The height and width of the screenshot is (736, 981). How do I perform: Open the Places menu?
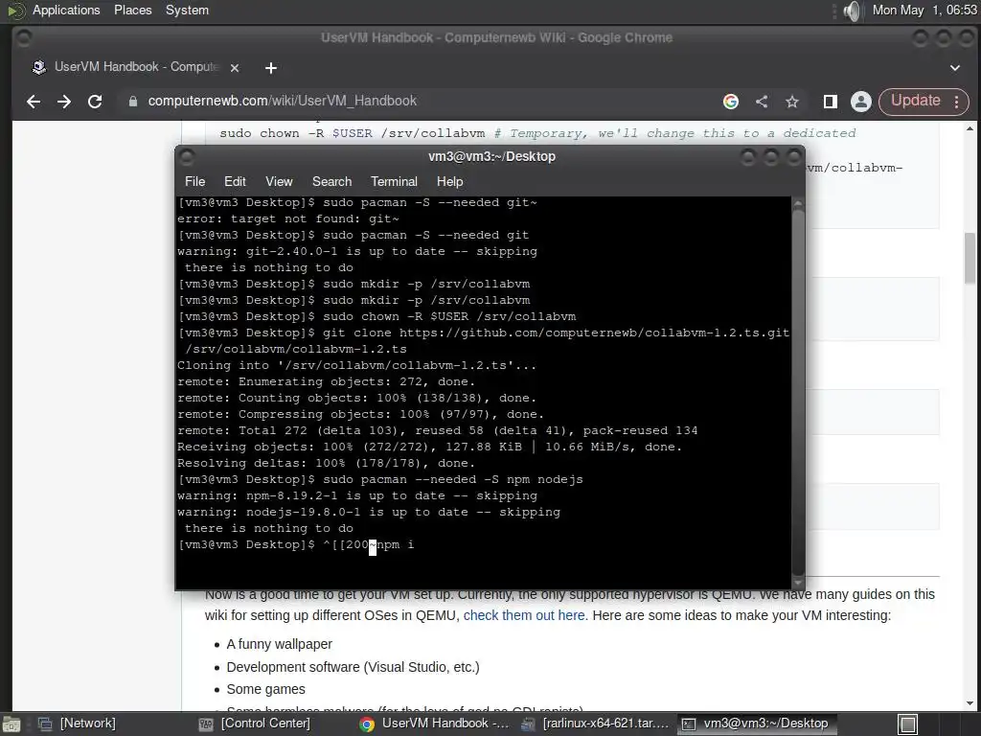pyautogui.click(x=132, y=10)
